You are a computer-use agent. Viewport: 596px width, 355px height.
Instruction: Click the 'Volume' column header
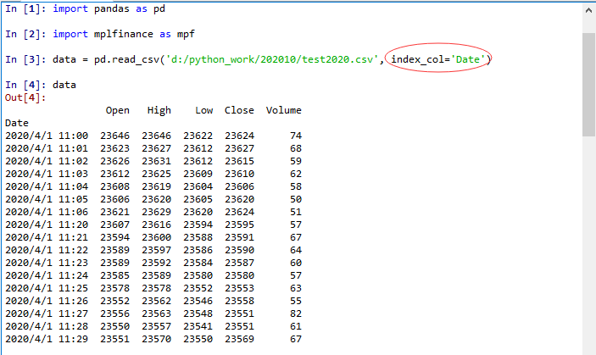click(283, 110)
